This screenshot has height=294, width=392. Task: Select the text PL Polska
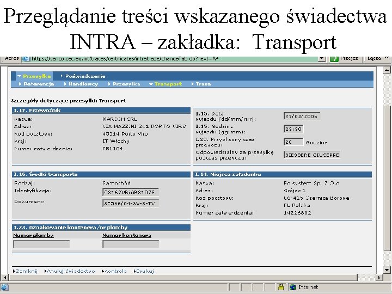pos(297,205)
